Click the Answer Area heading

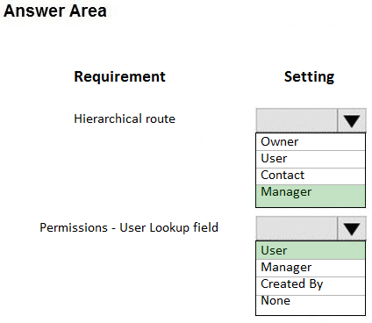55,11
